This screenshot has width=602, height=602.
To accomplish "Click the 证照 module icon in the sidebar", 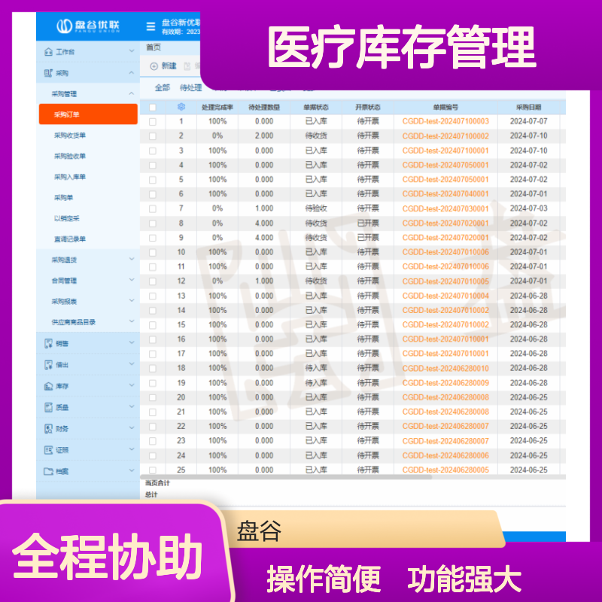I will coord(48,450).
